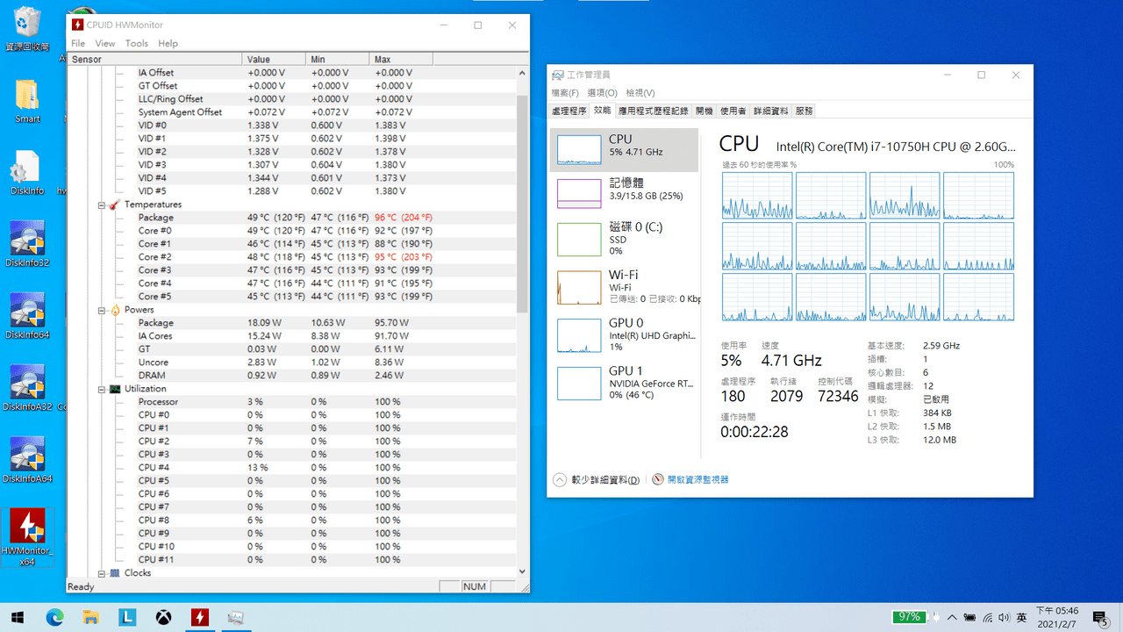
Task: Switch to 使用者 tab
Action: click(733, 111)
